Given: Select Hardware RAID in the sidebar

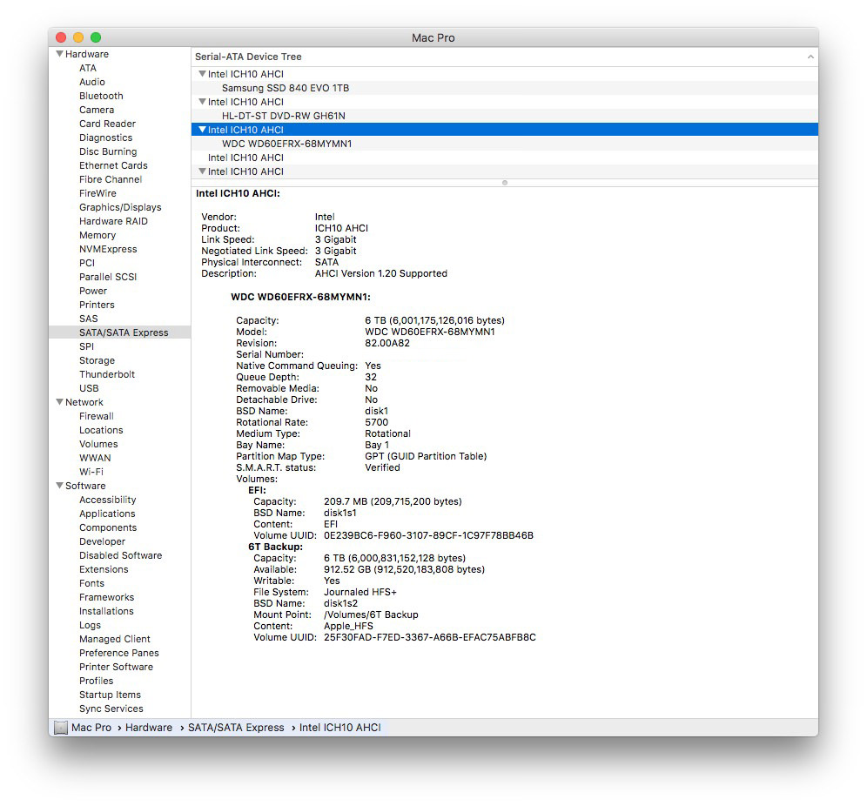Looking at the screenshot, I should [x=113, y=221].
